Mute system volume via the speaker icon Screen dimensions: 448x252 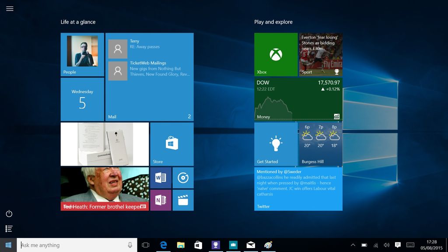point(387,245)
